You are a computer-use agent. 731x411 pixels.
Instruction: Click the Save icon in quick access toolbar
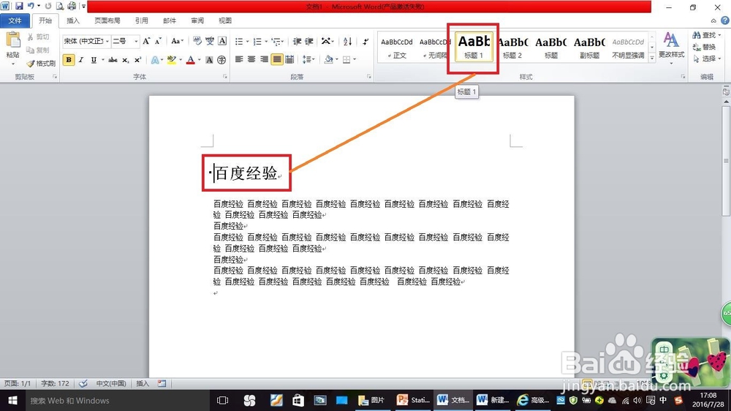tap(19, 6)
